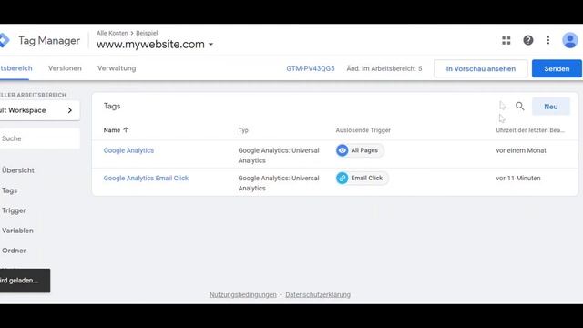Click the Tag Manager logo icon
This screenshot has height=328, width=583.
[4, 40]
